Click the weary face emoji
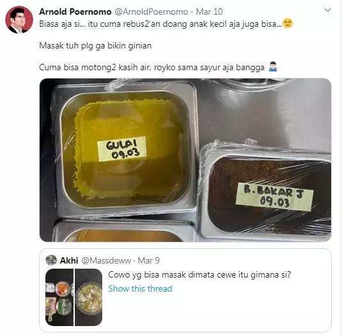This screenshot has height=335, width=342. [x=288, y=24]
